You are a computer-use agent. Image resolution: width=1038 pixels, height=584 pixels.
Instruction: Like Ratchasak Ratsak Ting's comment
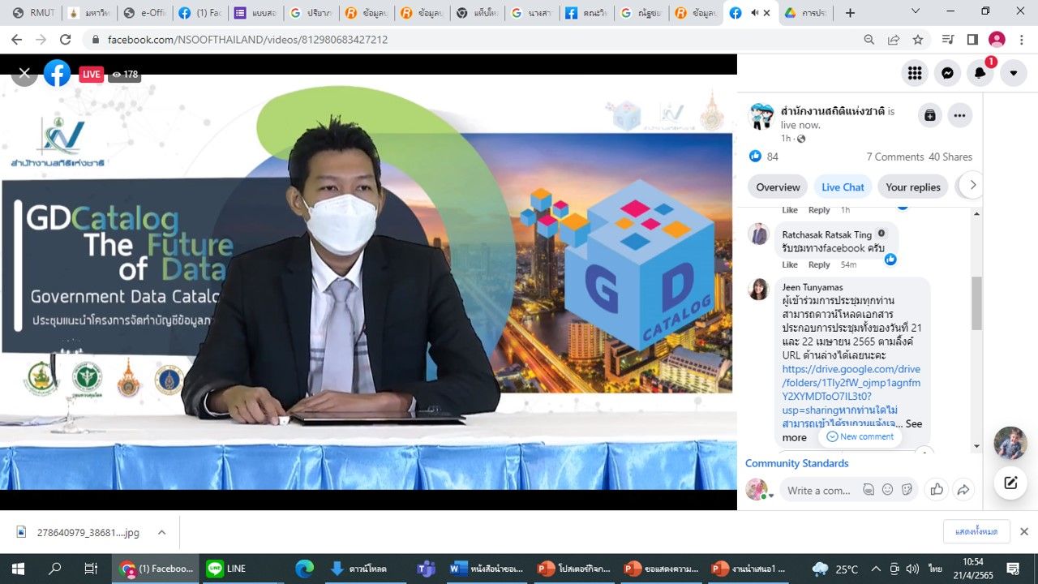coord(790,264)
